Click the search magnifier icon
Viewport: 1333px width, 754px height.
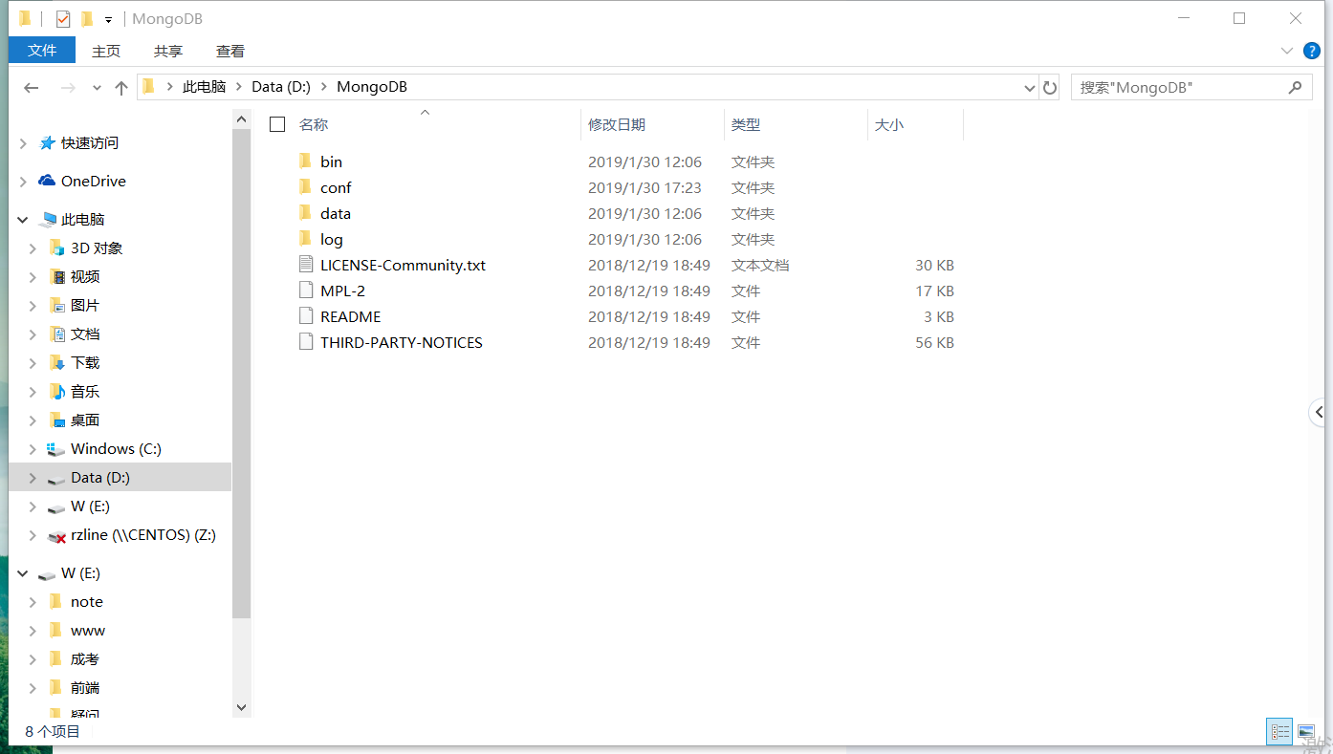pos(1295,87)
